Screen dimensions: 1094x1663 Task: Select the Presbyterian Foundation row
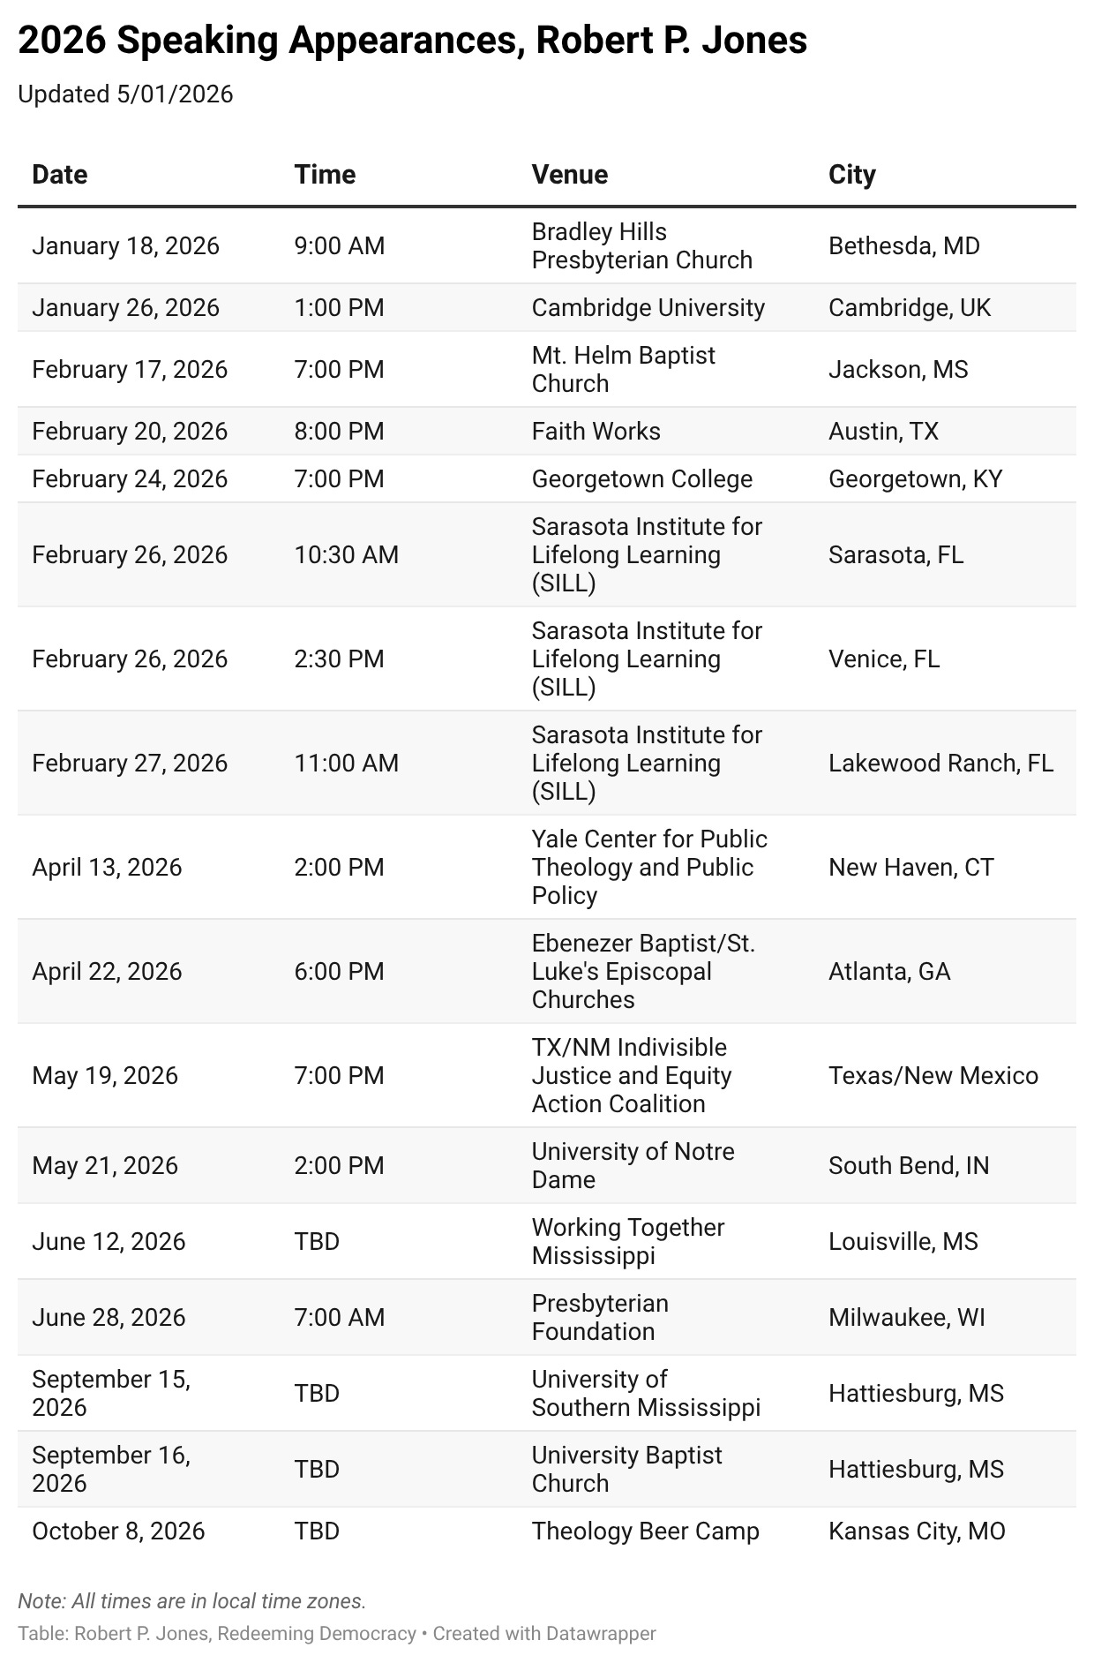click(547, 1317)
